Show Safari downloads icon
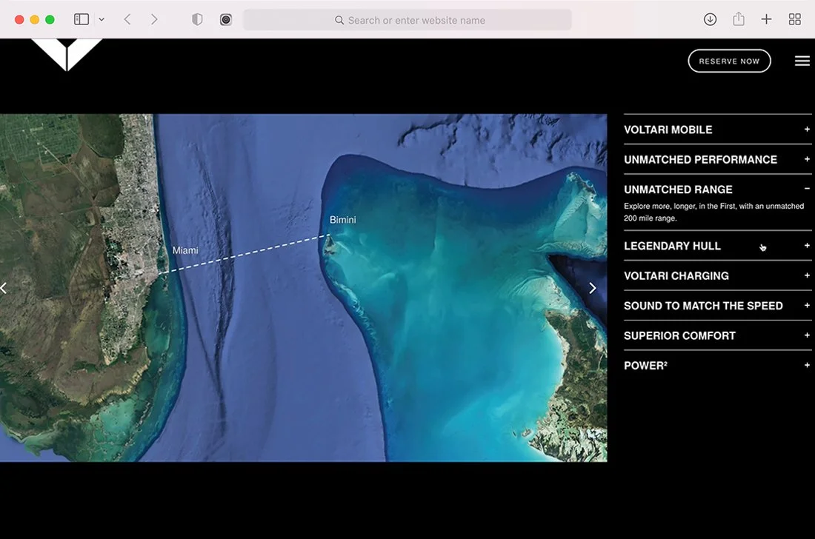Screen dimensions: 815x539 click(x=710, y=20)
